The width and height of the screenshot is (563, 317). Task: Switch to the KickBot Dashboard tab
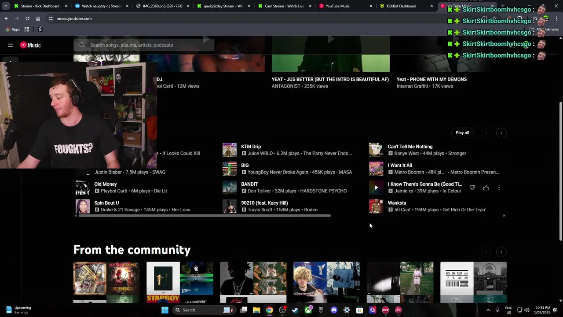(x=406, y=6)
